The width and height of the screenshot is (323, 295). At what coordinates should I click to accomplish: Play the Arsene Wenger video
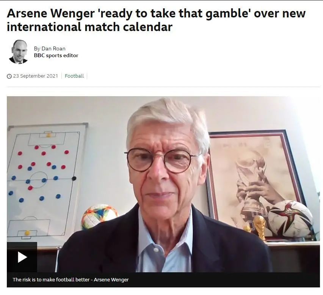22,257
